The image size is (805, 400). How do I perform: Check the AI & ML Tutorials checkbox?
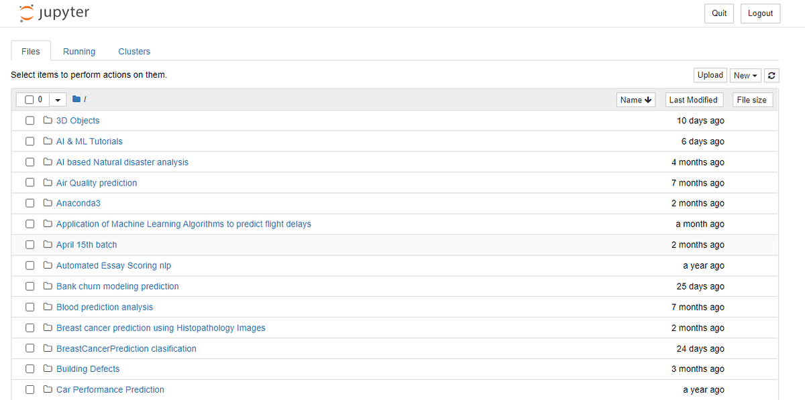coord(30,141)
